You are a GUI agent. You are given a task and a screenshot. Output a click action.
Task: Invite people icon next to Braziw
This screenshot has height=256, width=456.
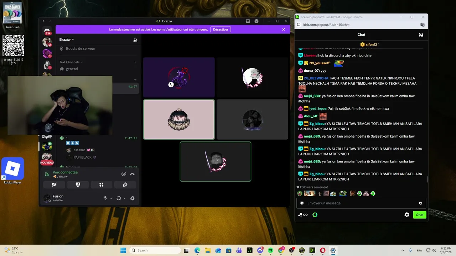point(135,40)
